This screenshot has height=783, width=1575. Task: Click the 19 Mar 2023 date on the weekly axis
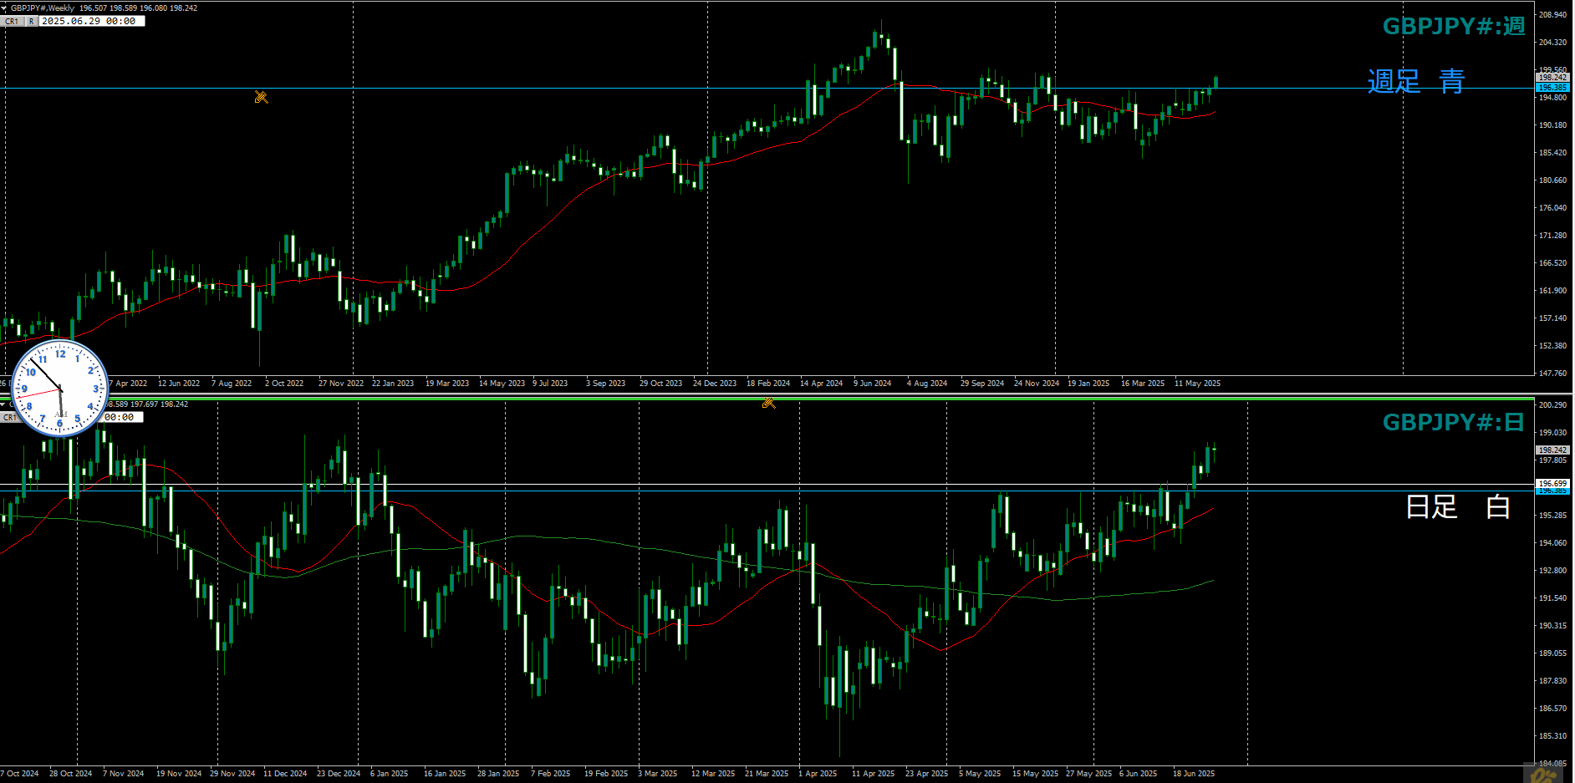447,384
